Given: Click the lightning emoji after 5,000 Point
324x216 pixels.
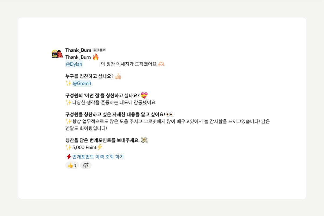Looking at the screenshot, I should point(100,147).
